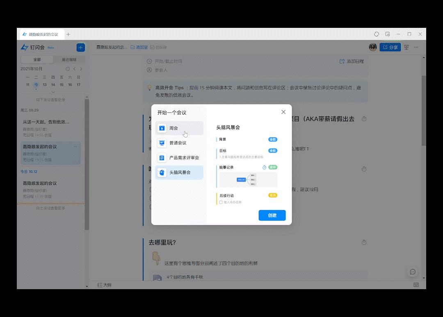Select October 15 on the calendar
Image resolution: width=443 pixels, height=317 pixels.
tap(62, 85)
